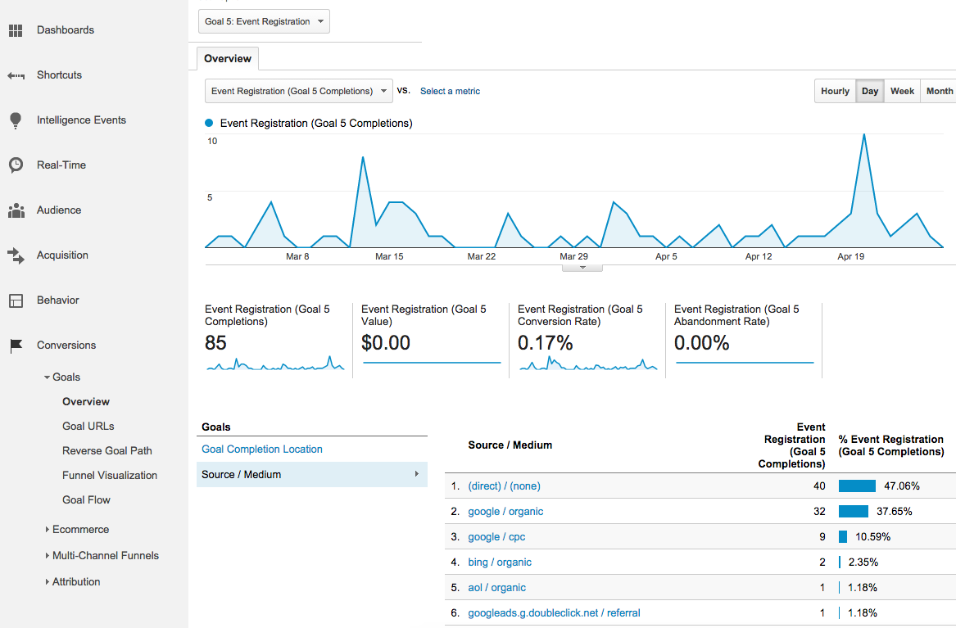Image resolution: width=956 pixels, height=628 pixels.
Task: Select the Conversions flag icon
Action: click(x=16, y=345)
